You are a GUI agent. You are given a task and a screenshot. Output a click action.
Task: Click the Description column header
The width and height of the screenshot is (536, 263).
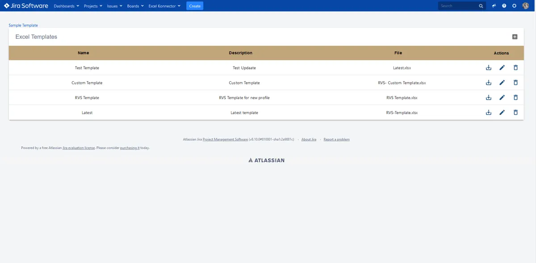click(x=241, y=53)
